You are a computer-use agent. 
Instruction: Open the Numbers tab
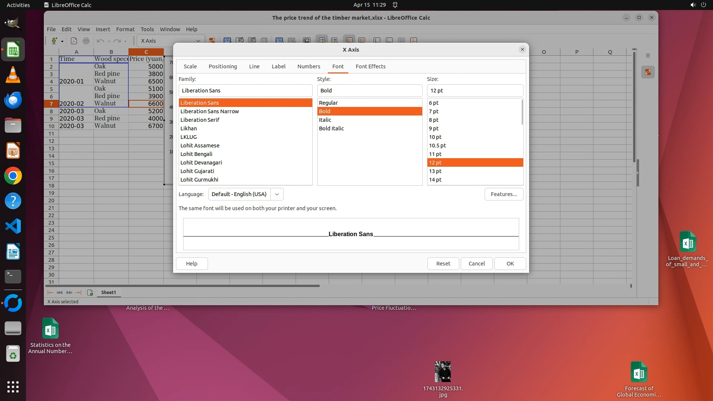click(309, 66)
